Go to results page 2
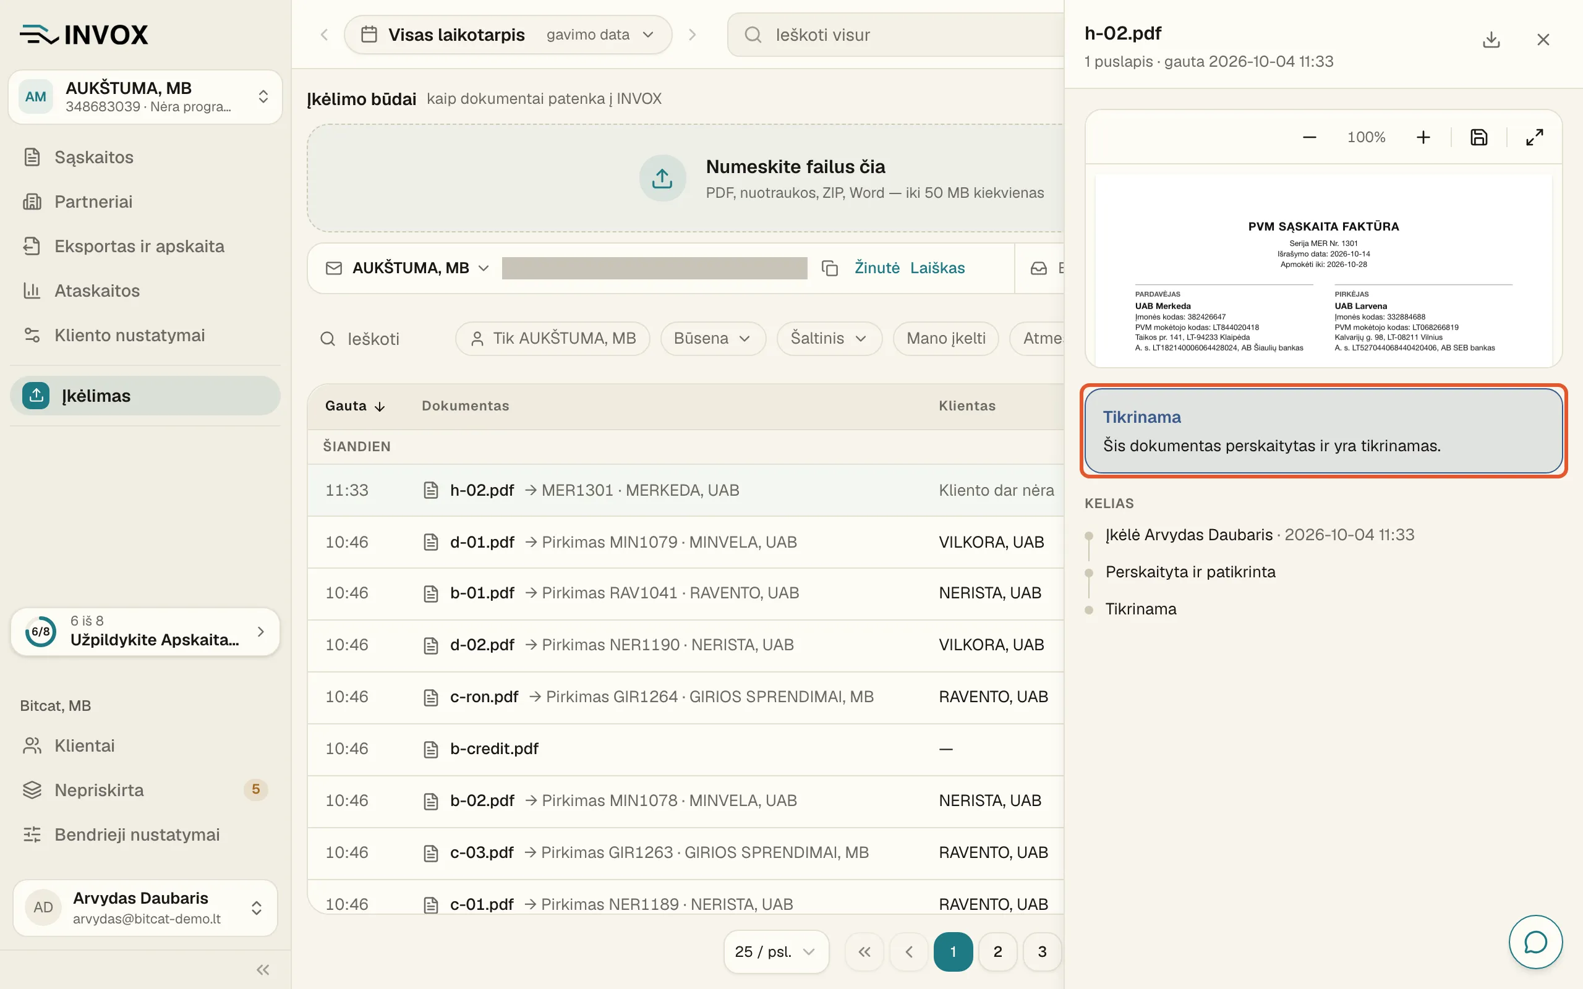The image size is (1583, 989). pyautogui.click(x=997, y=952)
